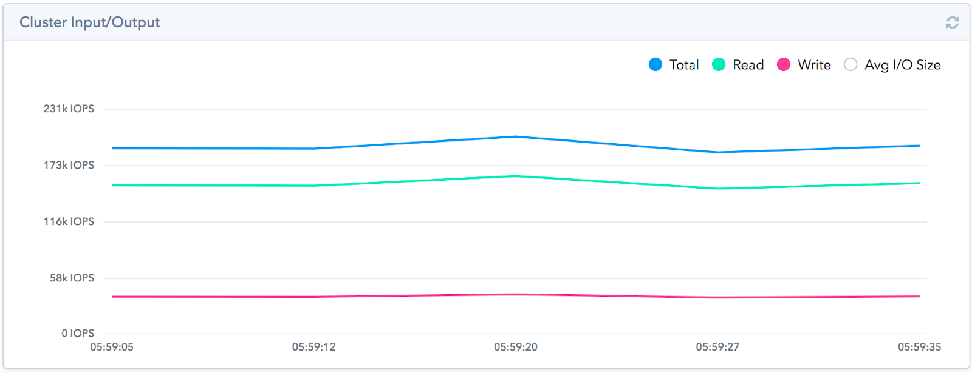Click the 231k IOPS axis label
Viewport: 972px width, 373px height.
(x=69, y=109)
